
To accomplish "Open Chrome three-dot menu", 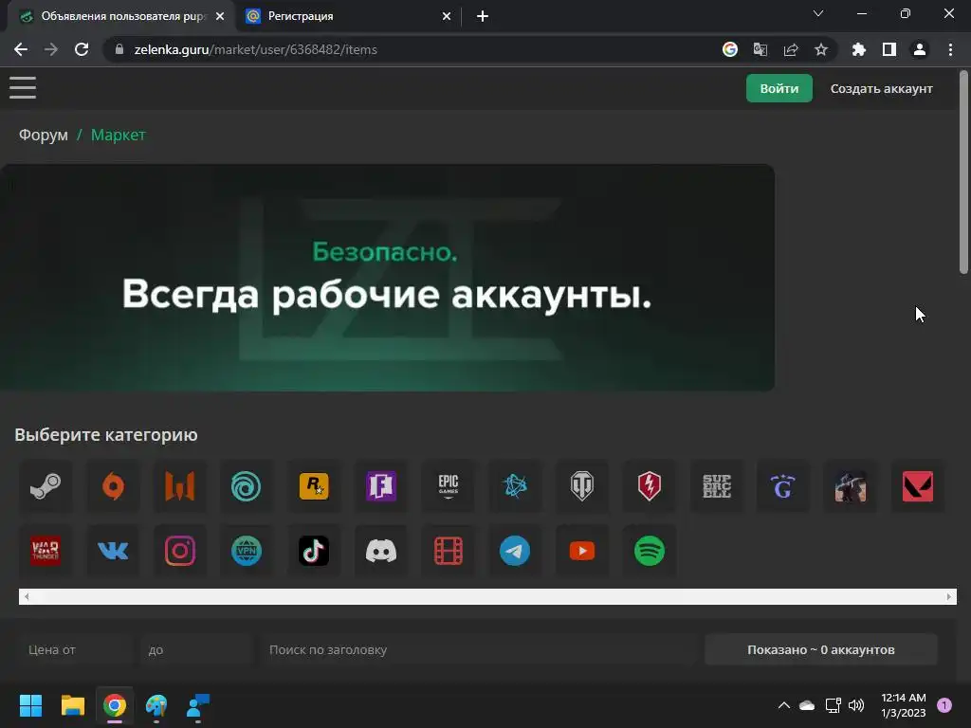I will (x=950, y=49).
